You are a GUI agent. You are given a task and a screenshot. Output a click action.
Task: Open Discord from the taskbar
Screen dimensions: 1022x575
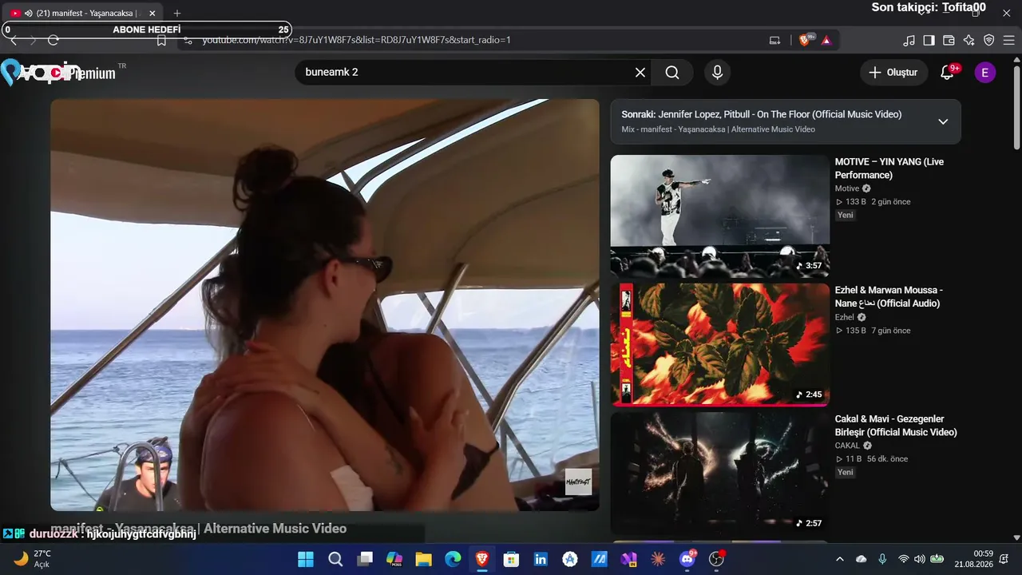pyautogui.click(x=687, y=559)
